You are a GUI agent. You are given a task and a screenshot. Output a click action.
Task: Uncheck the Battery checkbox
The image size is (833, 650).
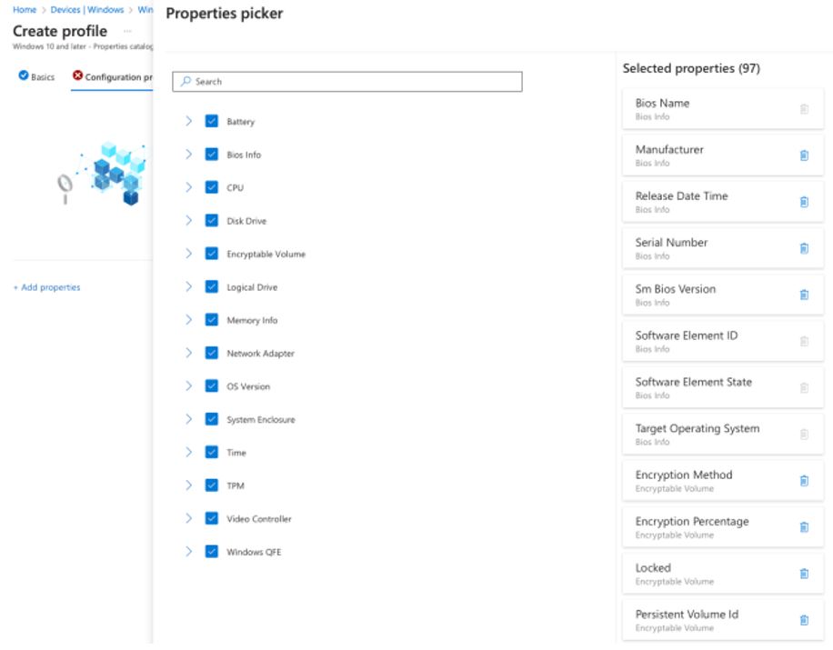click(x=212, y=121)
